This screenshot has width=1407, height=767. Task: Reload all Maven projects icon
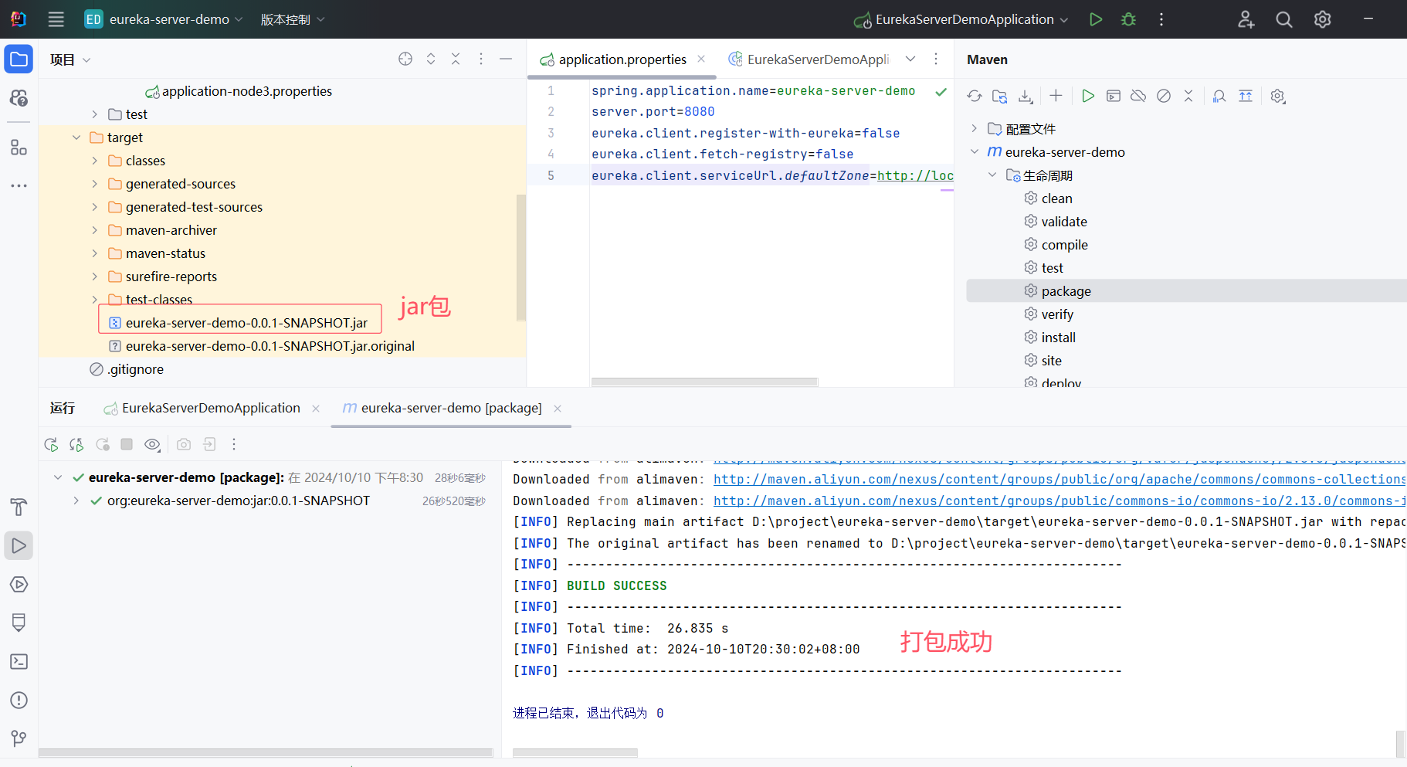pyautogui.click(x=975, y=96)
